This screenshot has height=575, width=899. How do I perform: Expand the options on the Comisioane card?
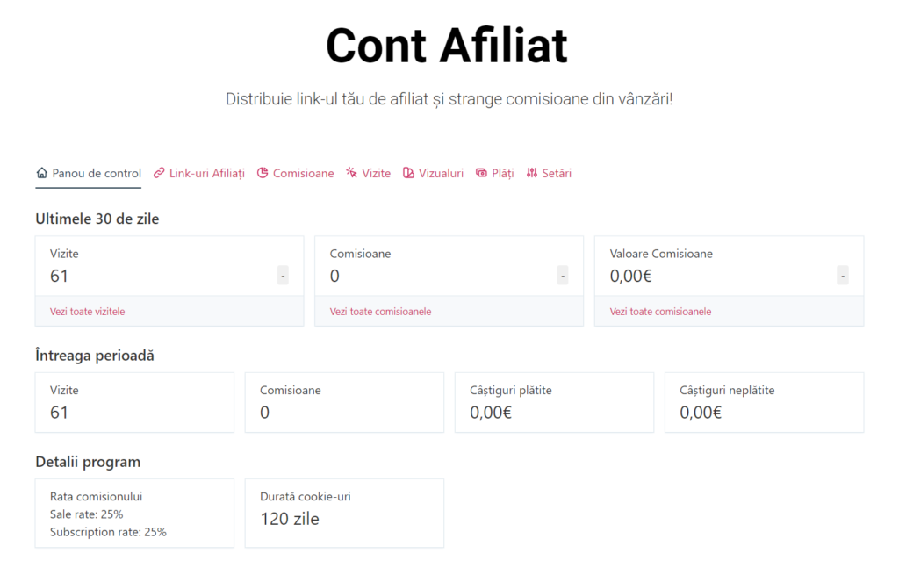[x=562, y=275]
